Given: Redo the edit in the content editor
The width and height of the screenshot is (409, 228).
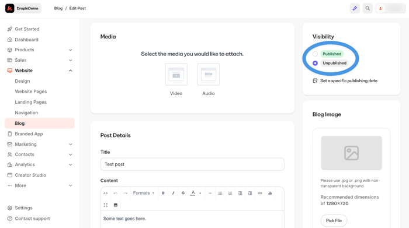Looking at the screenshot, I should pos(126,193).
